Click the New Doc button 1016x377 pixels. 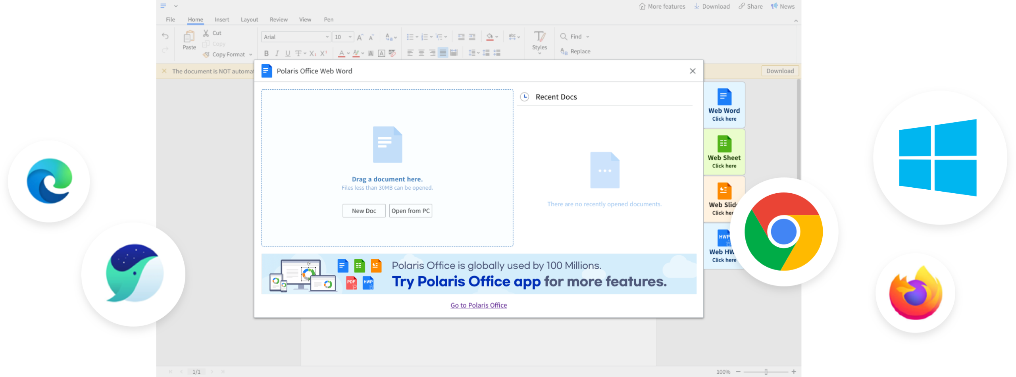(364, 211)
